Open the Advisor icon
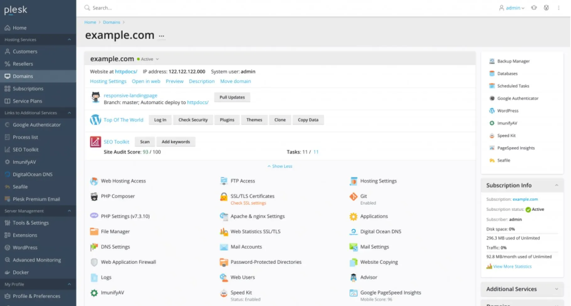 click(353, 277)
